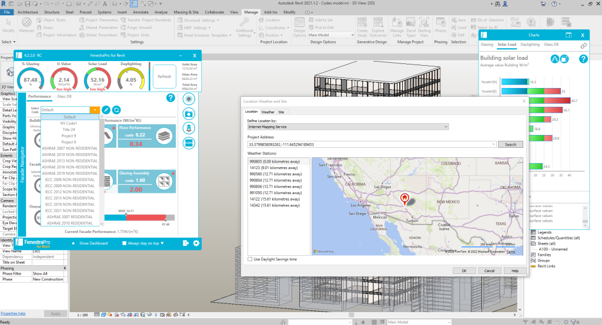Open FenestraPro help question mark icon

click(170, 98)
